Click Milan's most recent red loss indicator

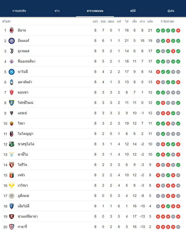[178, 31]
